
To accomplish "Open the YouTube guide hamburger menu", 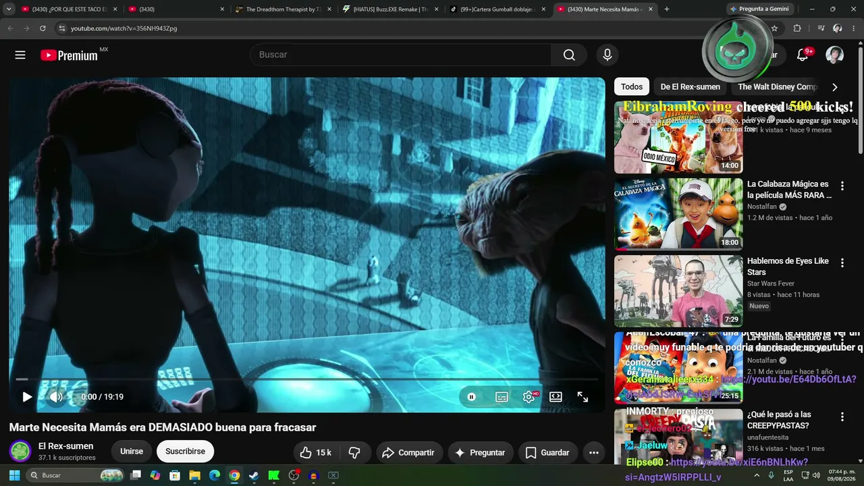I will pyautogui.click(x=20, y=55).
